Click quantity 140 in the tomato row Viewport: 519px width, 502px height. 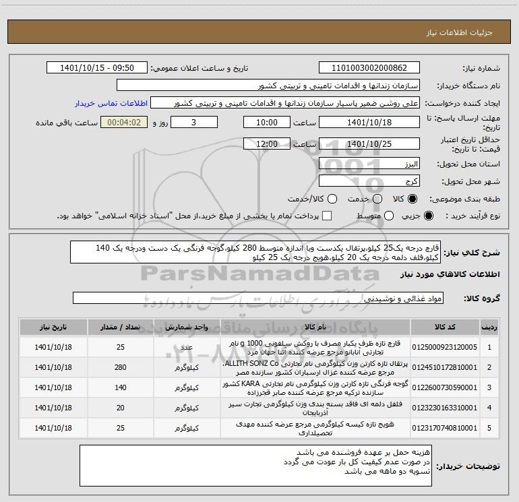click(x=121, y=387)
